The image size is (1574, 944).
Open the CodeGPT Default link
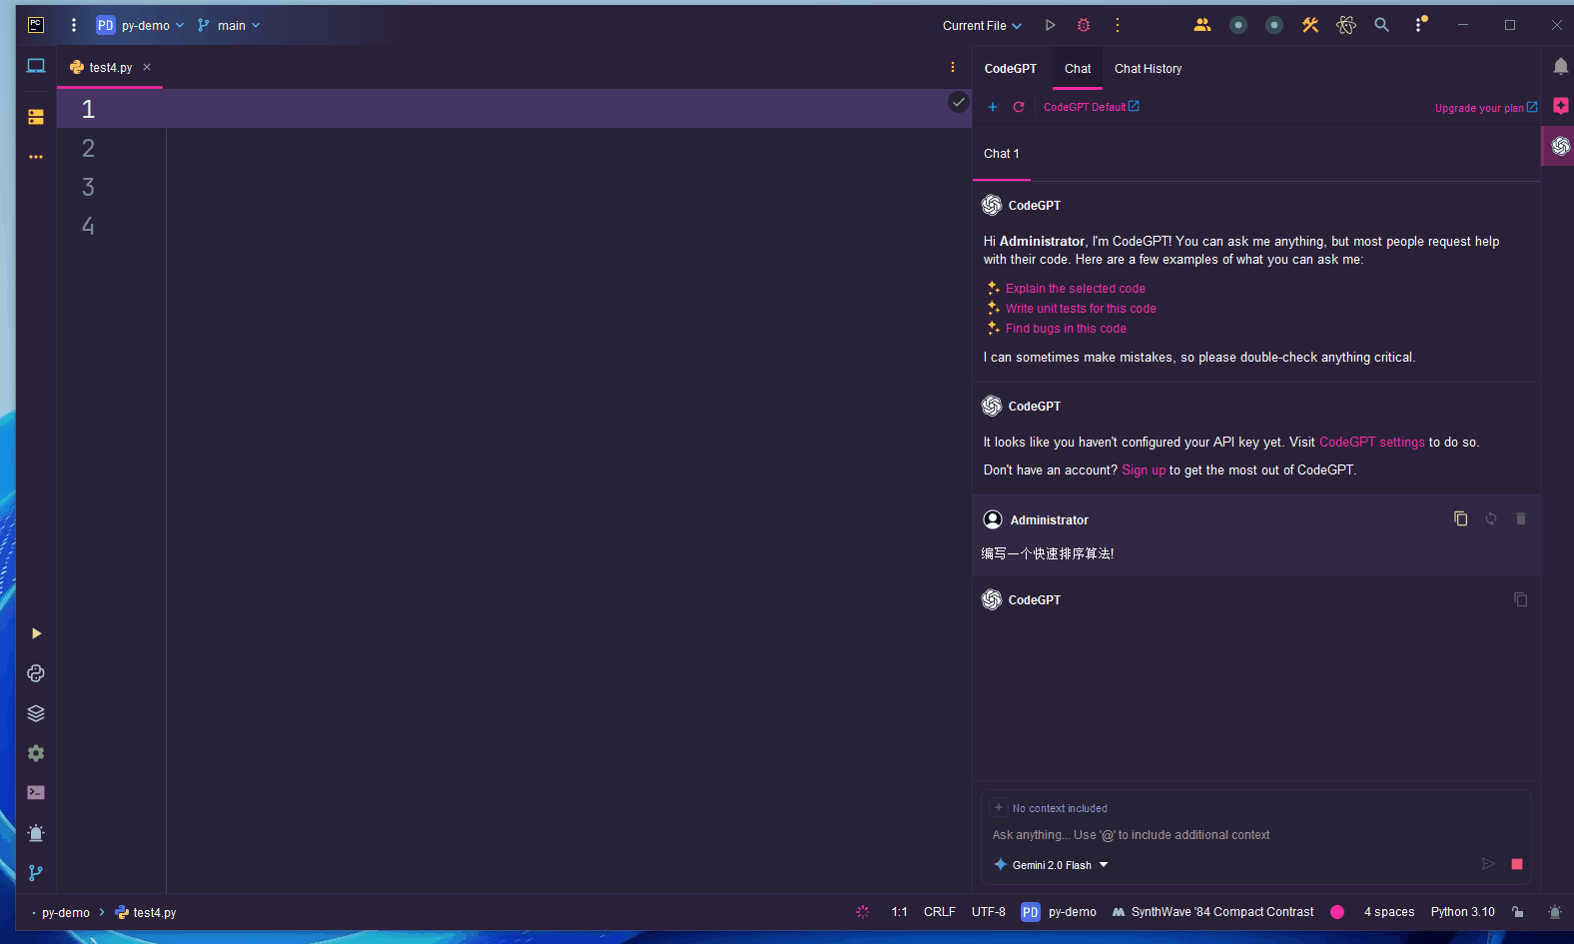click(x=1091, y=107)
